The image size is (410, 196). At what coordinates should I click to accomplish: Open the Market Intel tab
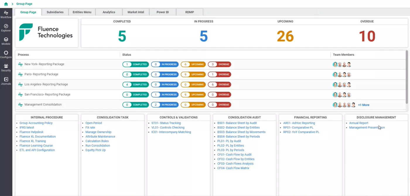[136, 12]
